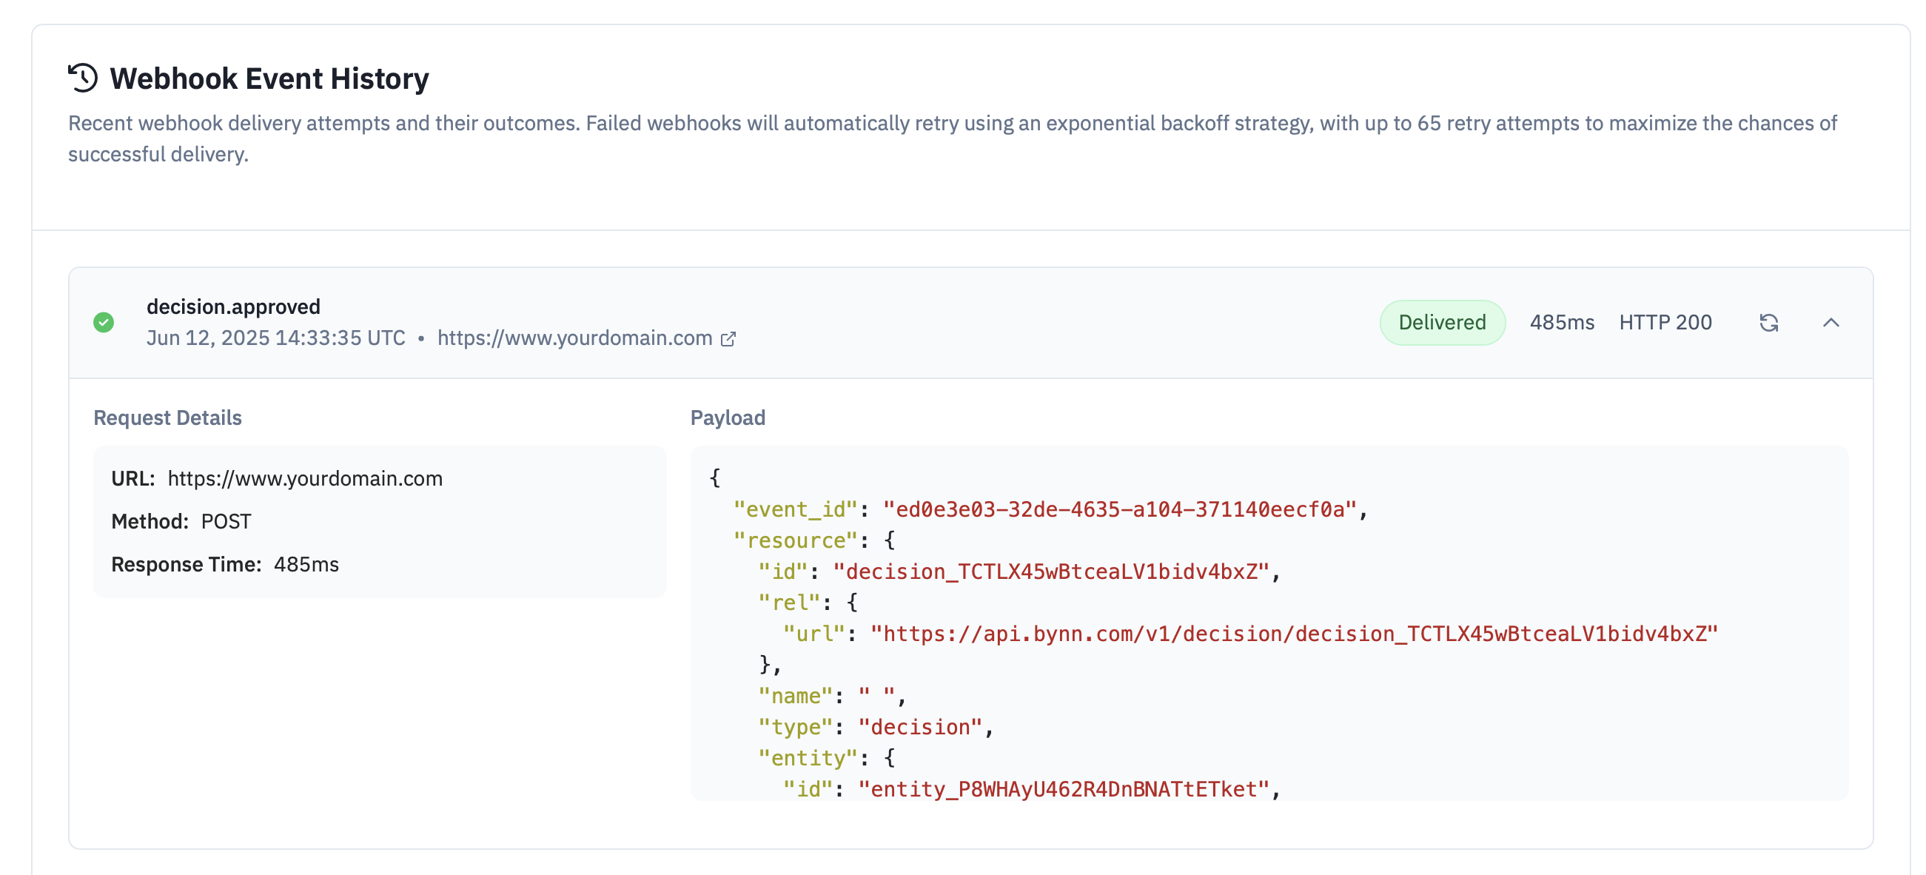Click the Webhook Event History heading
This screenshot has height=875, width=1926.
click(x=270, y=78)
